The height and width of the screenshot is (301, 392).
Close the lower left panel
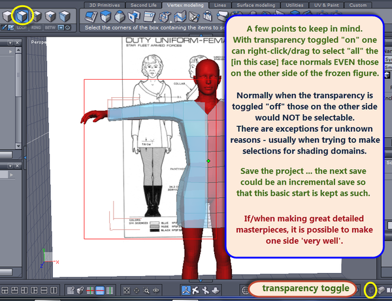click(17, 166)
